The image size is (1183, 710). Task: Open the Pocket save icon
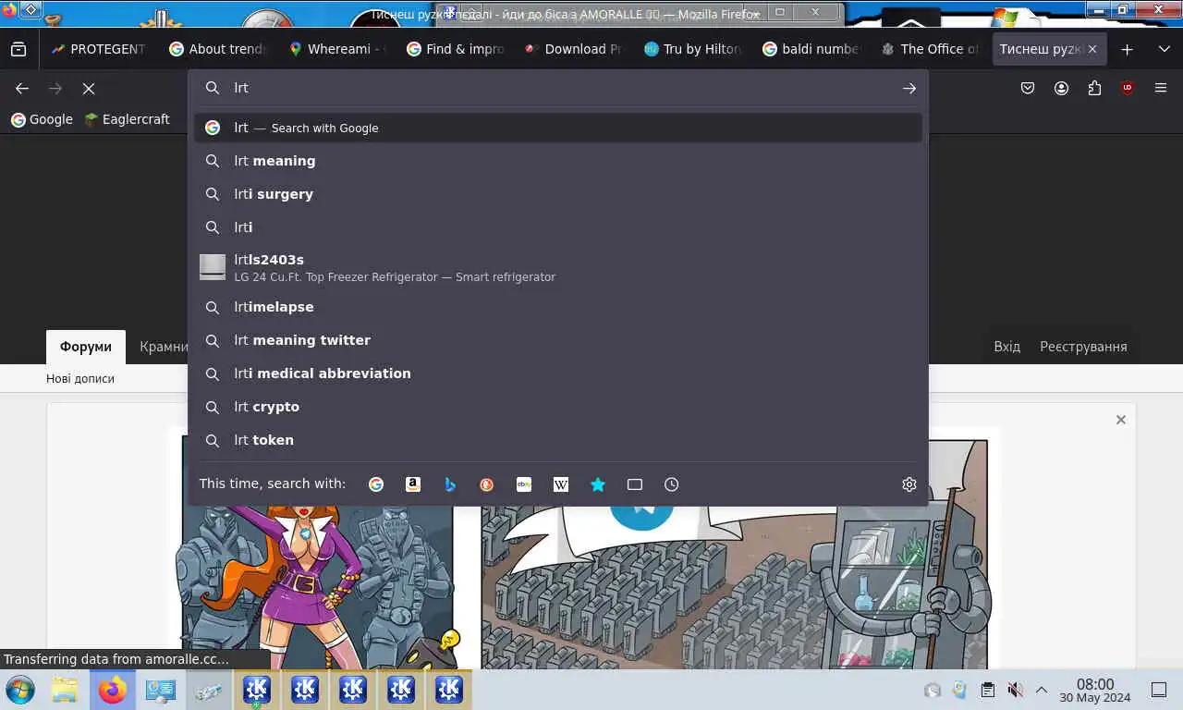pos(1028,88)
